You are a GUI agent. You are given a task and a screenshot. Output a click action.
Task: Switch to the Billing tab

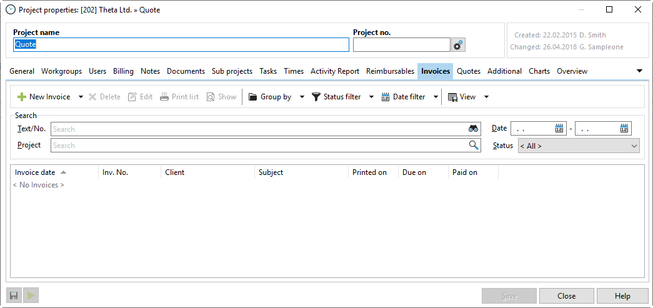click(x=123, y=71)
